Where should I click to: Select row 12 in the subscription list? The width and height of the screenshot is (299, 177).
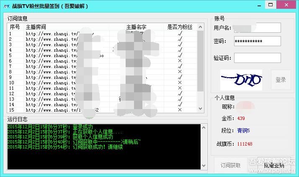(x=102, y=94)
